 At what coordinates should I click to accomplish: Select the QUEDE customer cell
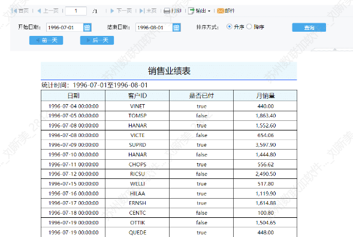click(x=137, y=232)
